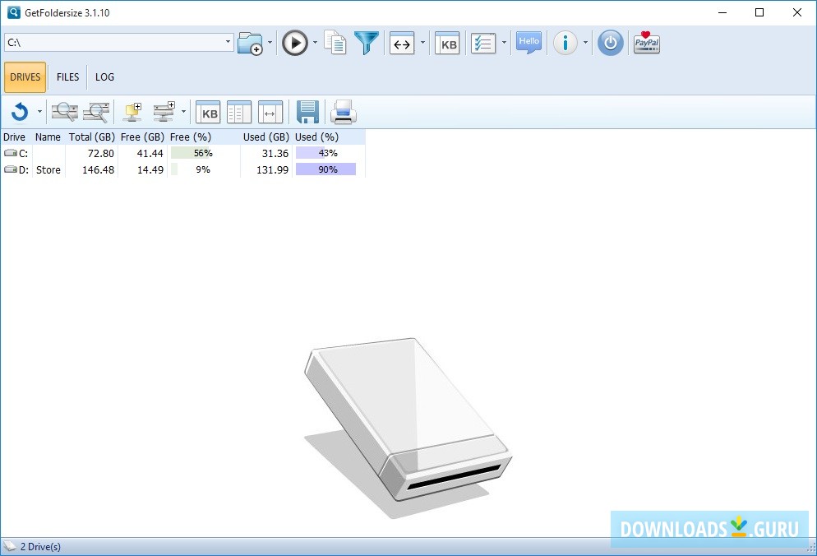817x556 pixels.
Task: Open dropdown arrow next to refresh button
Action: pyautogui.click(x=39, y=112)
